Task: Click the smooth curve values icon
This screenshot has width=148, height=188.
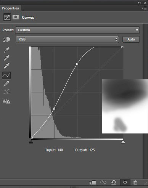Action: (6, 92)
